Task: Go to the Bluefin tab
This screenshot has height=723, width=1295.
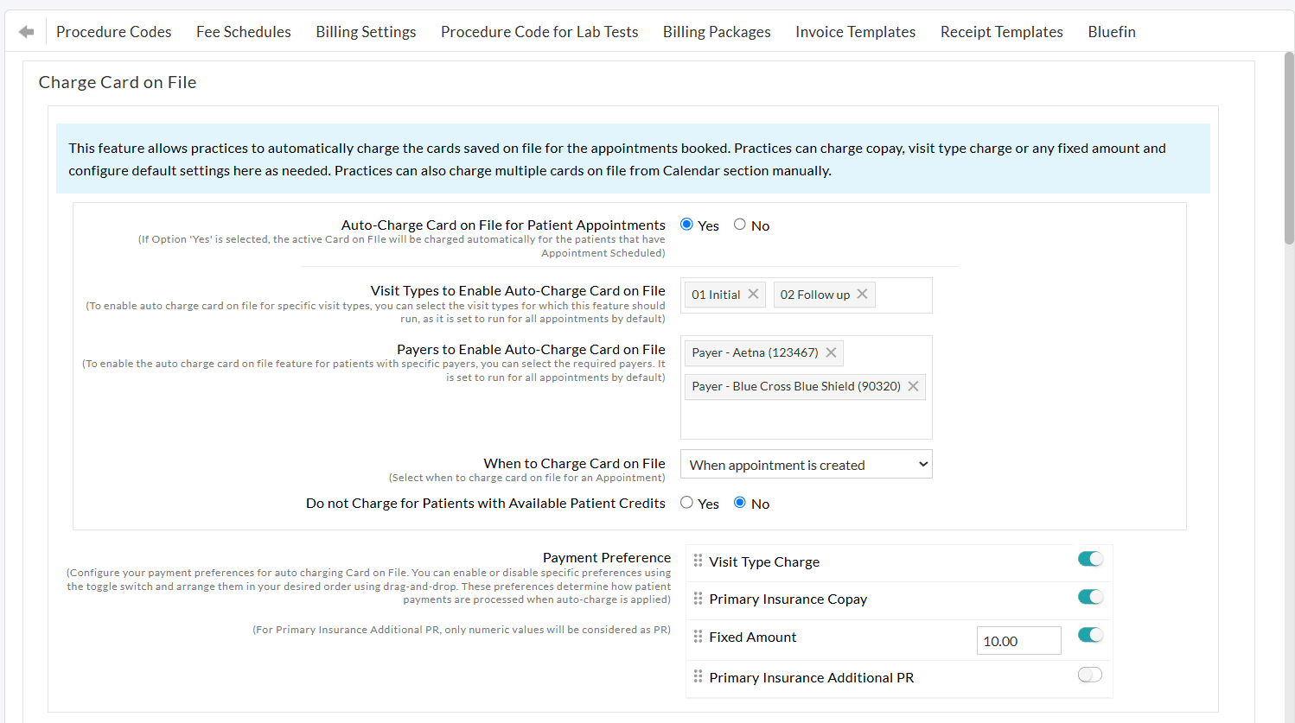Action: (x=1112, y=31)
